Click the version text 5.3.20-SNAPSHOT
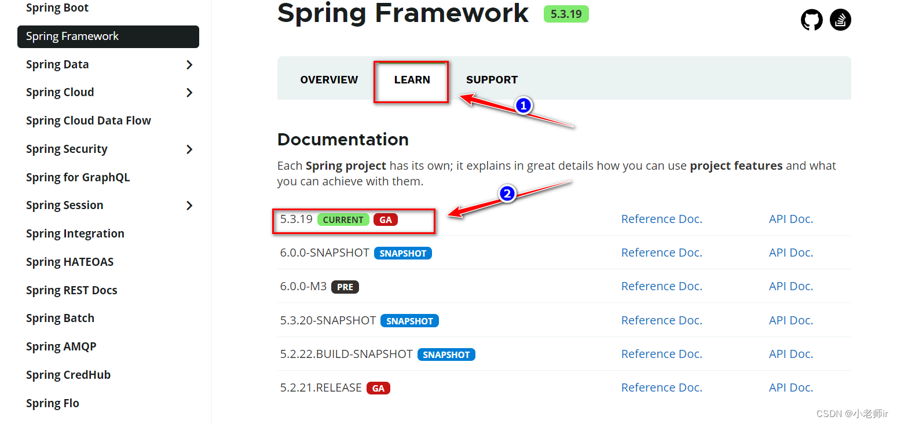This screenshot has width=897, height=424. (328, 320)
